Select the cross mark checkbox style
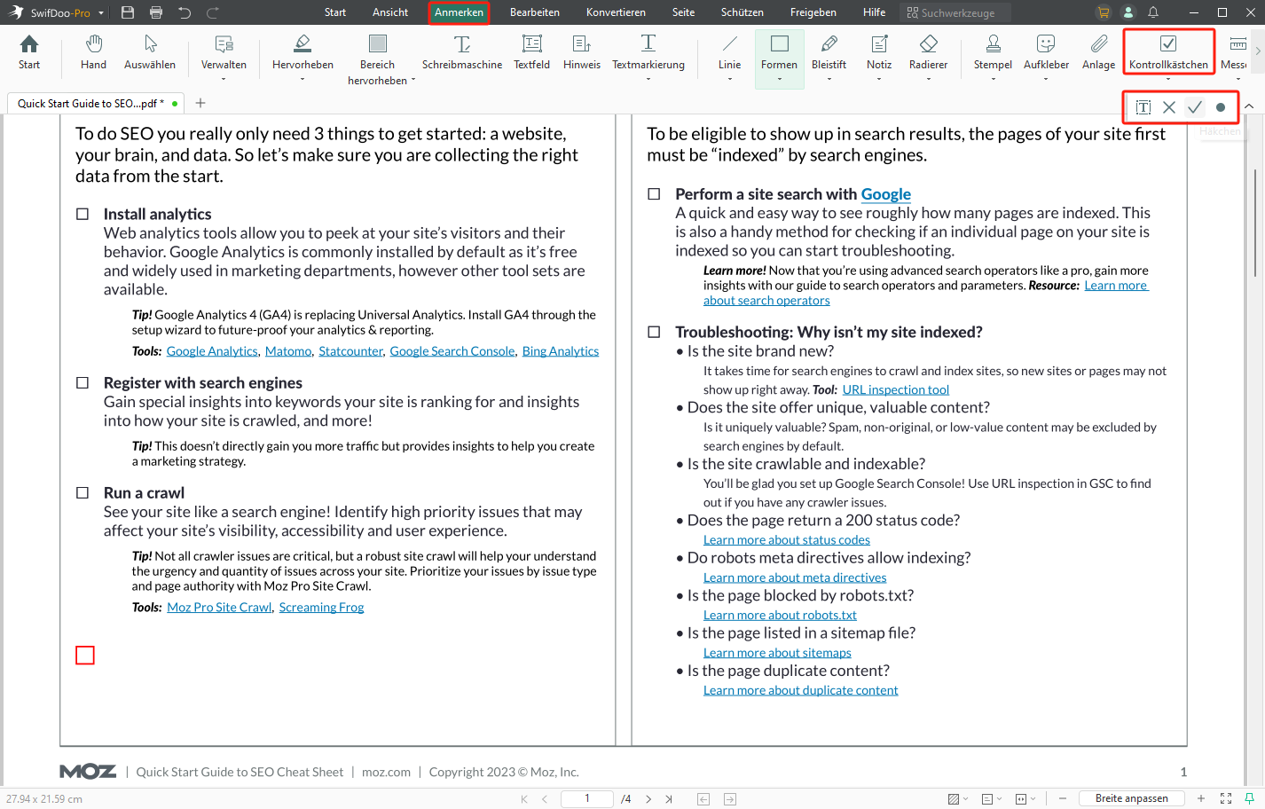This screenshot has height=809, width=1265. [x=1169, y=107]
